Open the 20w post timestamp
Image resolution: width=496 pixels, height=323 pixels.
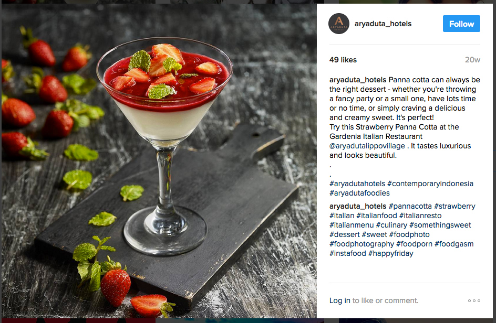pyautogui.click(x=472, y=60)
